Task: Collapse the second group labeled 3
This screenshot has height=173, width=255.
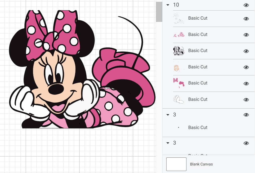Action: point(168,143)
